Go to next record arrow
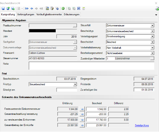The image size is (159, 132). pos(36,9)
